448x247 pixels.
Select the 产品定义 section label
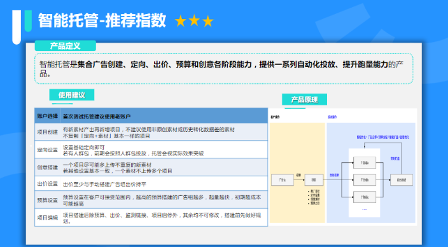(65, 46)
